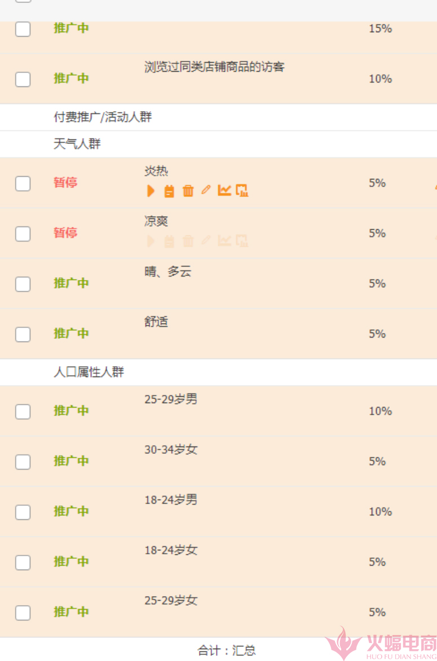The width and height of the screenshot is (437, 661).
Task: Click the faded trash icon in 凉爽 row
Action: [188, 241]
